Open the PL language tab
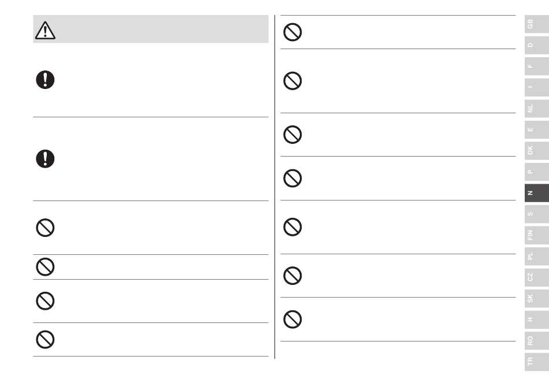The height and width of the screenshot is (386, 549). (536, 255)
